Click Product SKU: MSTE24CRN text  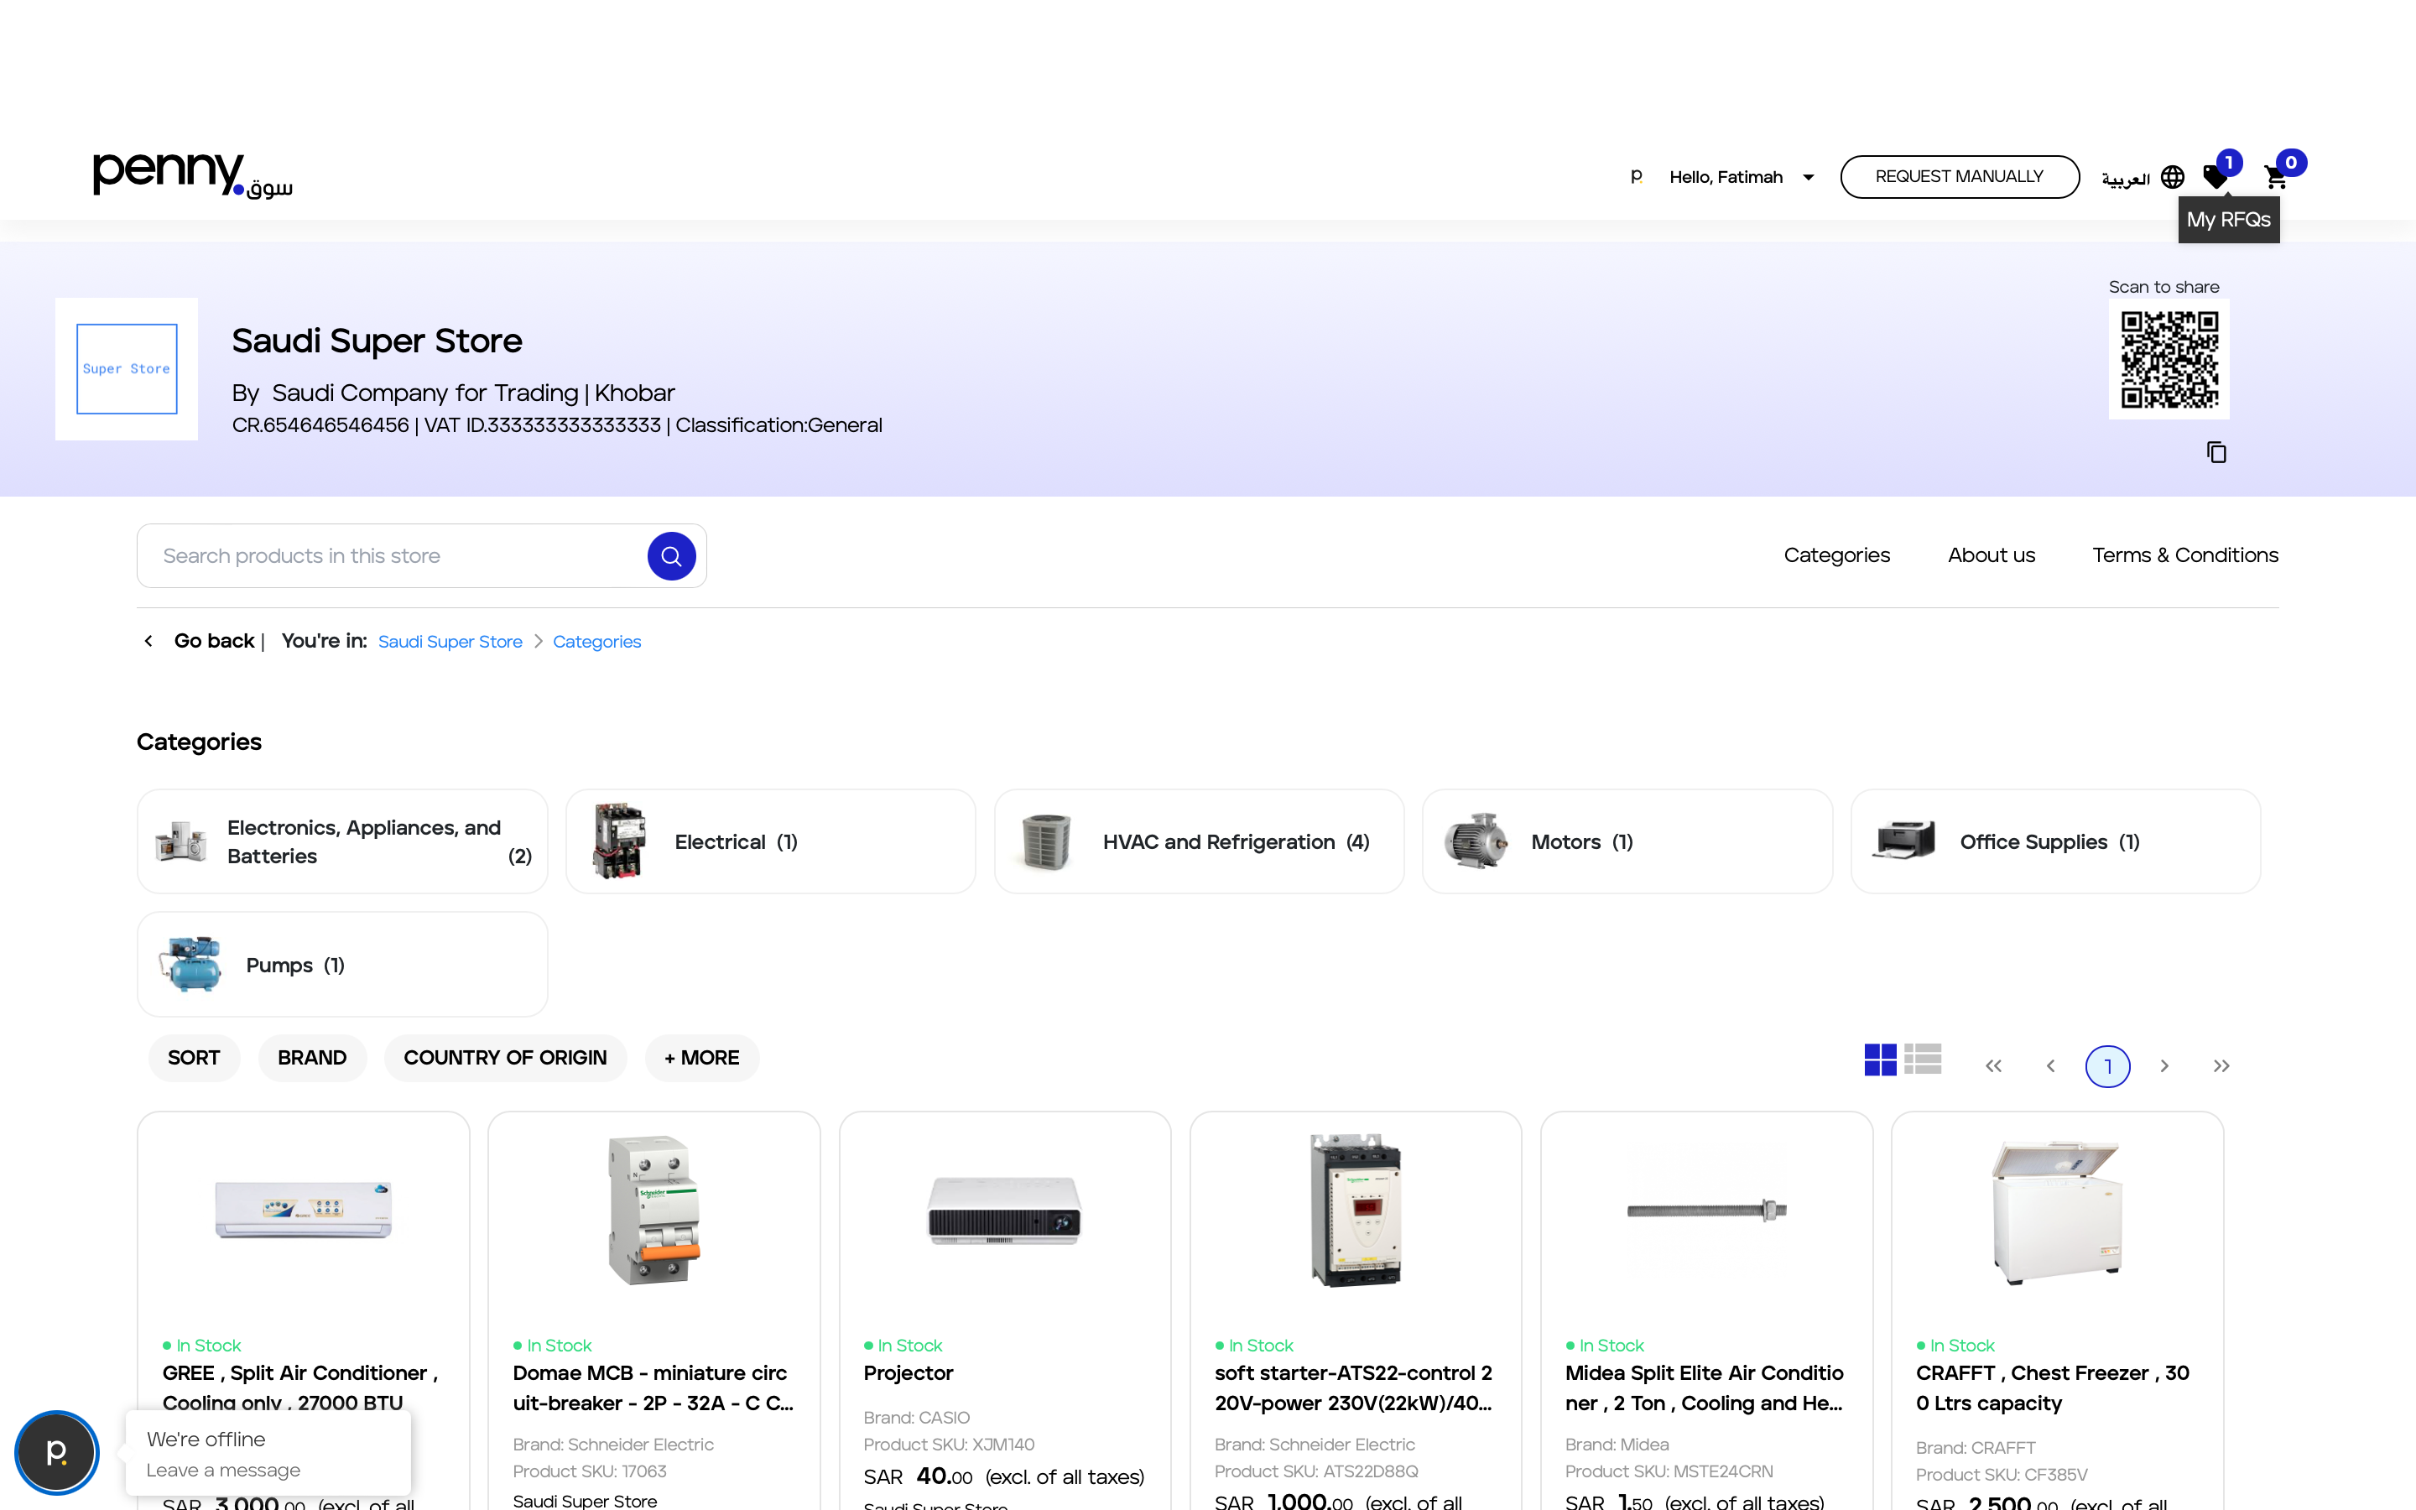click(x=1669, y=1471)
